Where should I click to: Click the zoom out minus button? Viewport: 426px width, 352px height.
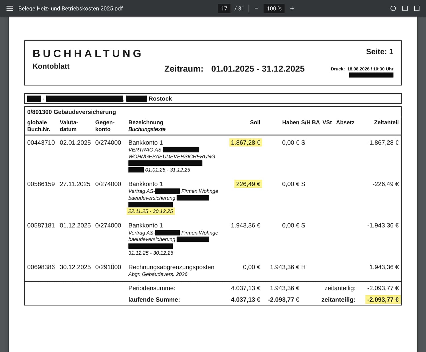[256, 9]
